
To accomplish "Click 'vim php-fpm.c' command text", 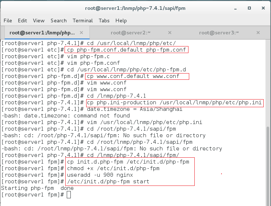I will [x=88, y=56].
